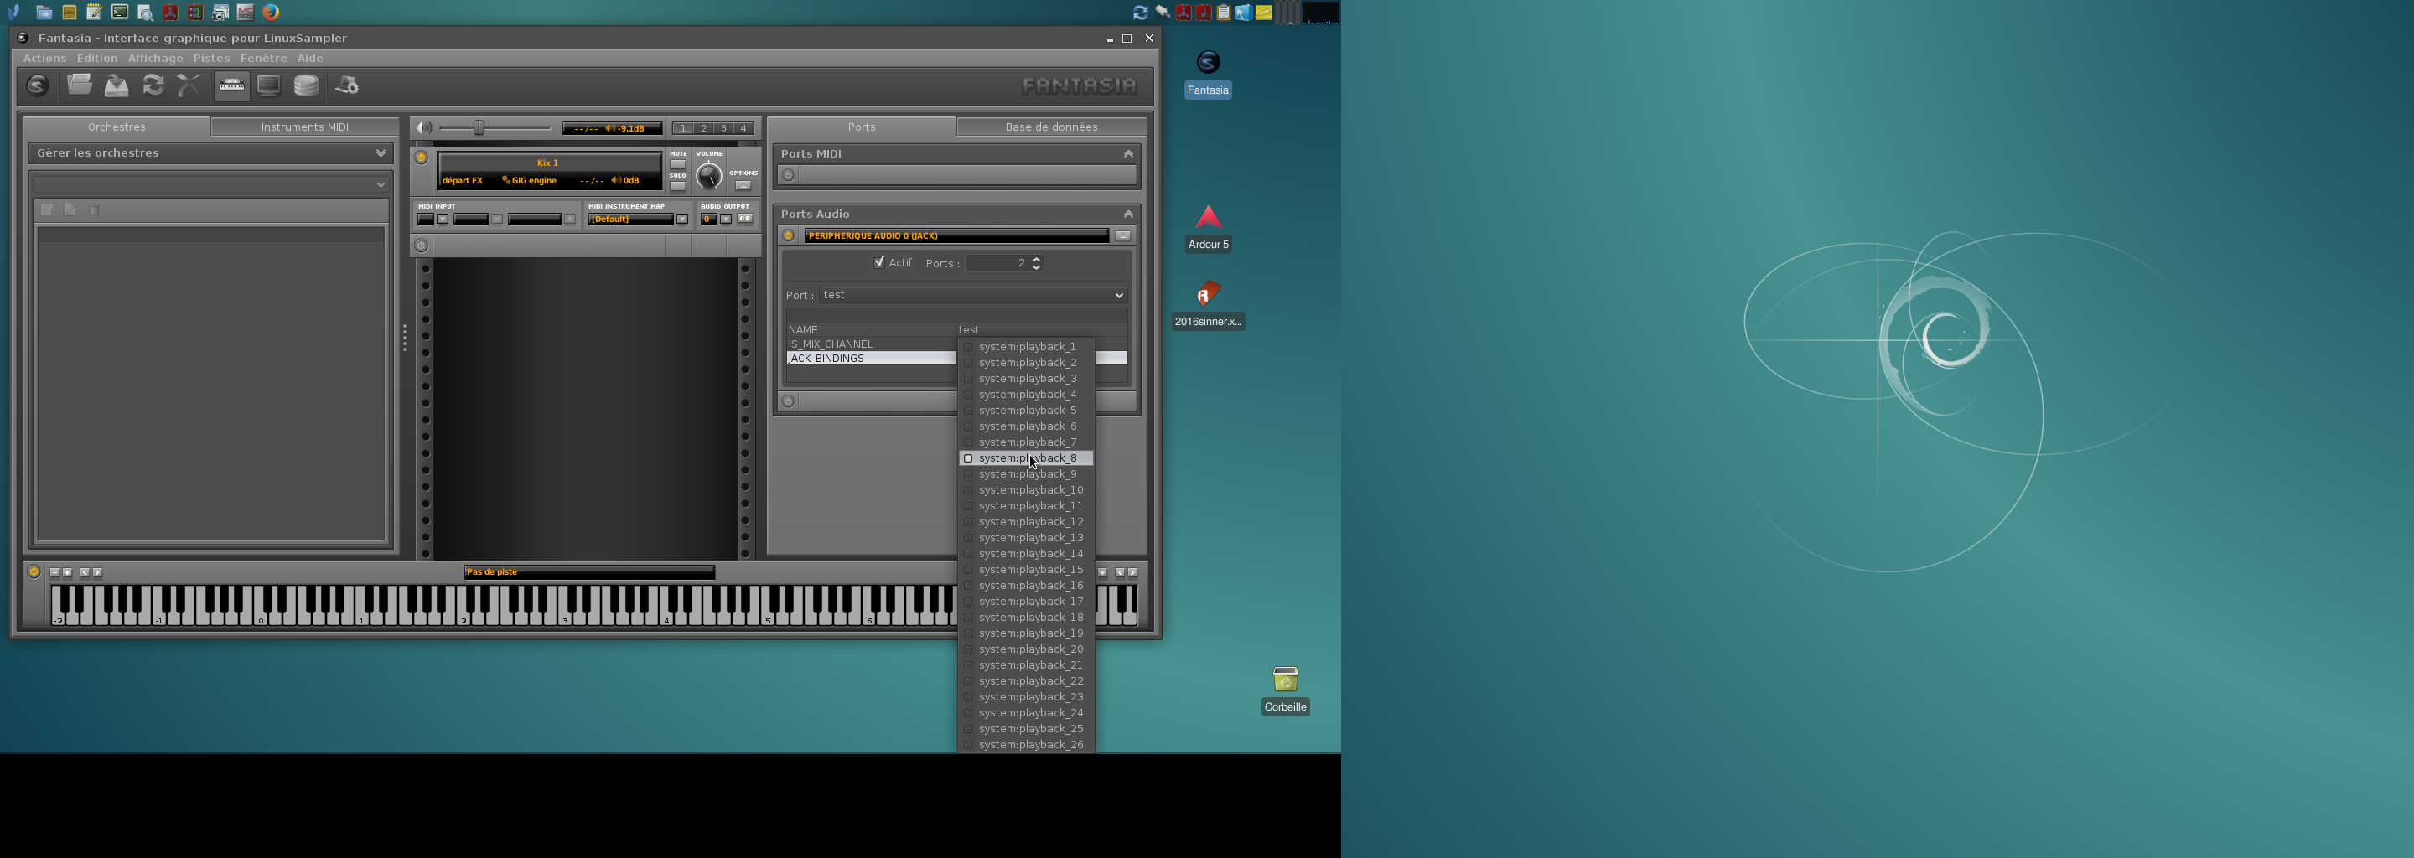Open the Edition menu

(97, 58)
